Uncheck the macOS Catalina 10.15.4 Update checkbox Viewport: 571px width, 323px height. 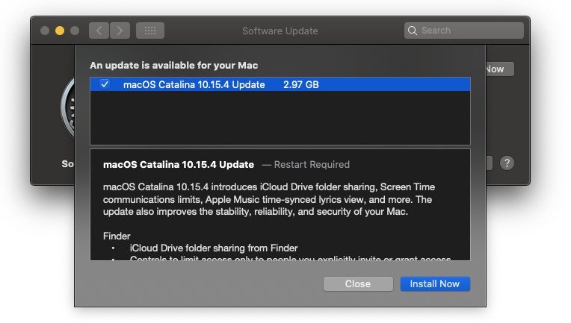point(105,84)
